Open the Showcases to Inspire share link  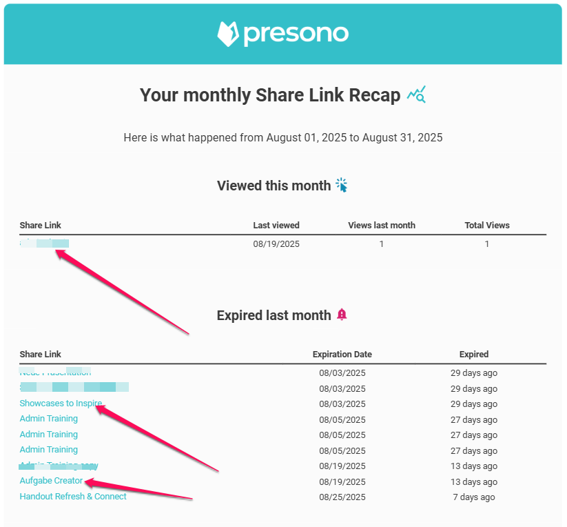(x=61, y=404)
